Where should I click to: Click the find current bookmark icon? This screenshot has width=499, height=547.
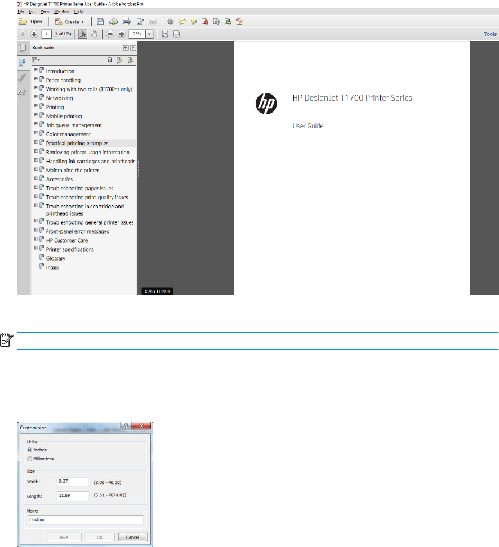pos(130,60)
